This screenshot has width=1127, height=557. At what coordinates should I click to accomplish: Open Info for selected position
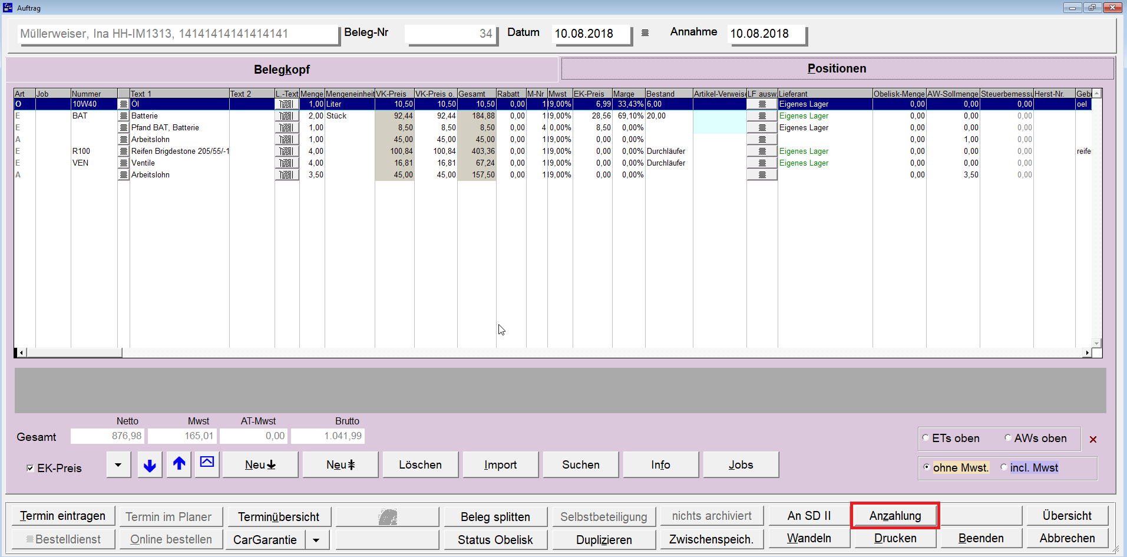point(660,465)
